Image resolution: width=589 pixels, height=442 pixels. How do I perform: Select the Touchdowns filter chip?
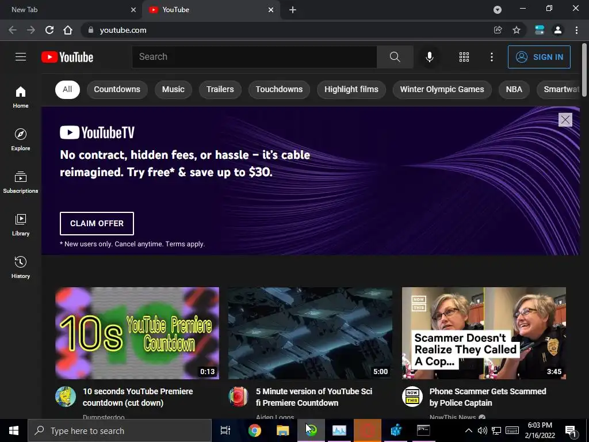tap(279, 89)
